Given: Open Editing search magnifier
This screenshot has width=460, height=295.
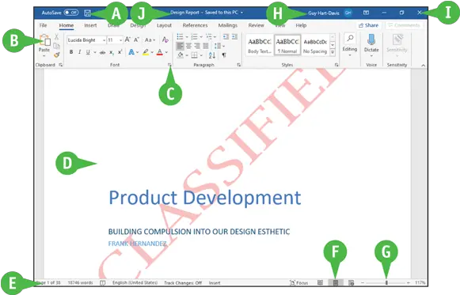Looking at the screenshot, I should (x=350, y=38).
